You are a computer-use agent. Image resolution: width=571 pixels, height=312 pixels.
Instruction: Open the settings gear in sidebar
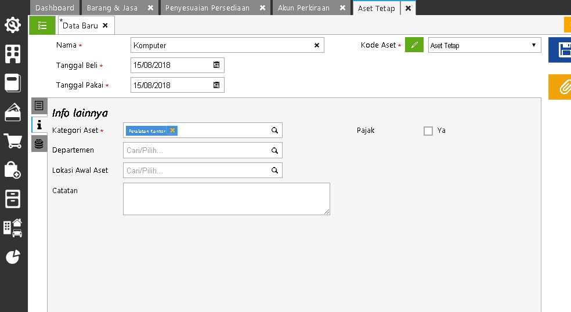click(13, 26)
